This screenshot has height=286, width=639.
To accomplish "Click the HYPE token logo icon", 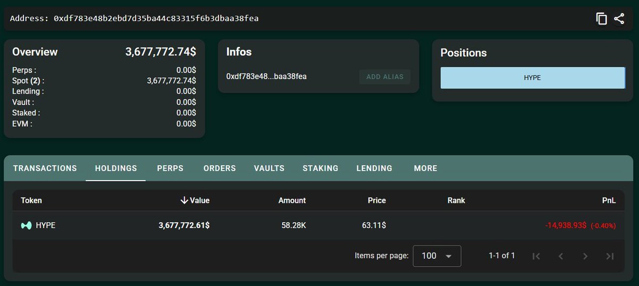I will pos(26,225).
